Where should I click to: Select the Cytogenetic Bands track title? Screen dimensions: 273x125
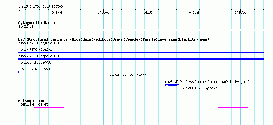37,23
